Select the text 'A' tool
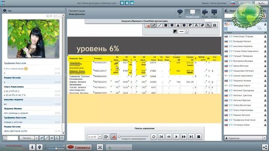Screen dimensions: 269x151 [196, 26]
